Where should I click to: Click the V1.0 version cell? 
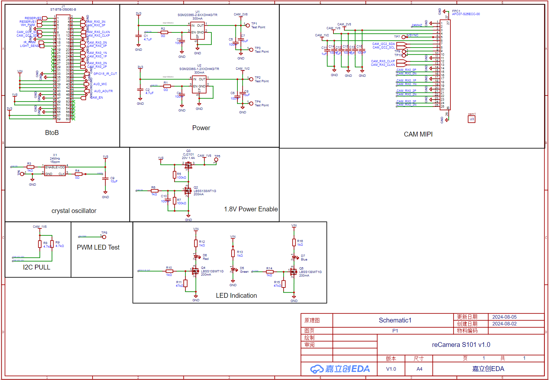pyautogui.click(x=391, y=369)
